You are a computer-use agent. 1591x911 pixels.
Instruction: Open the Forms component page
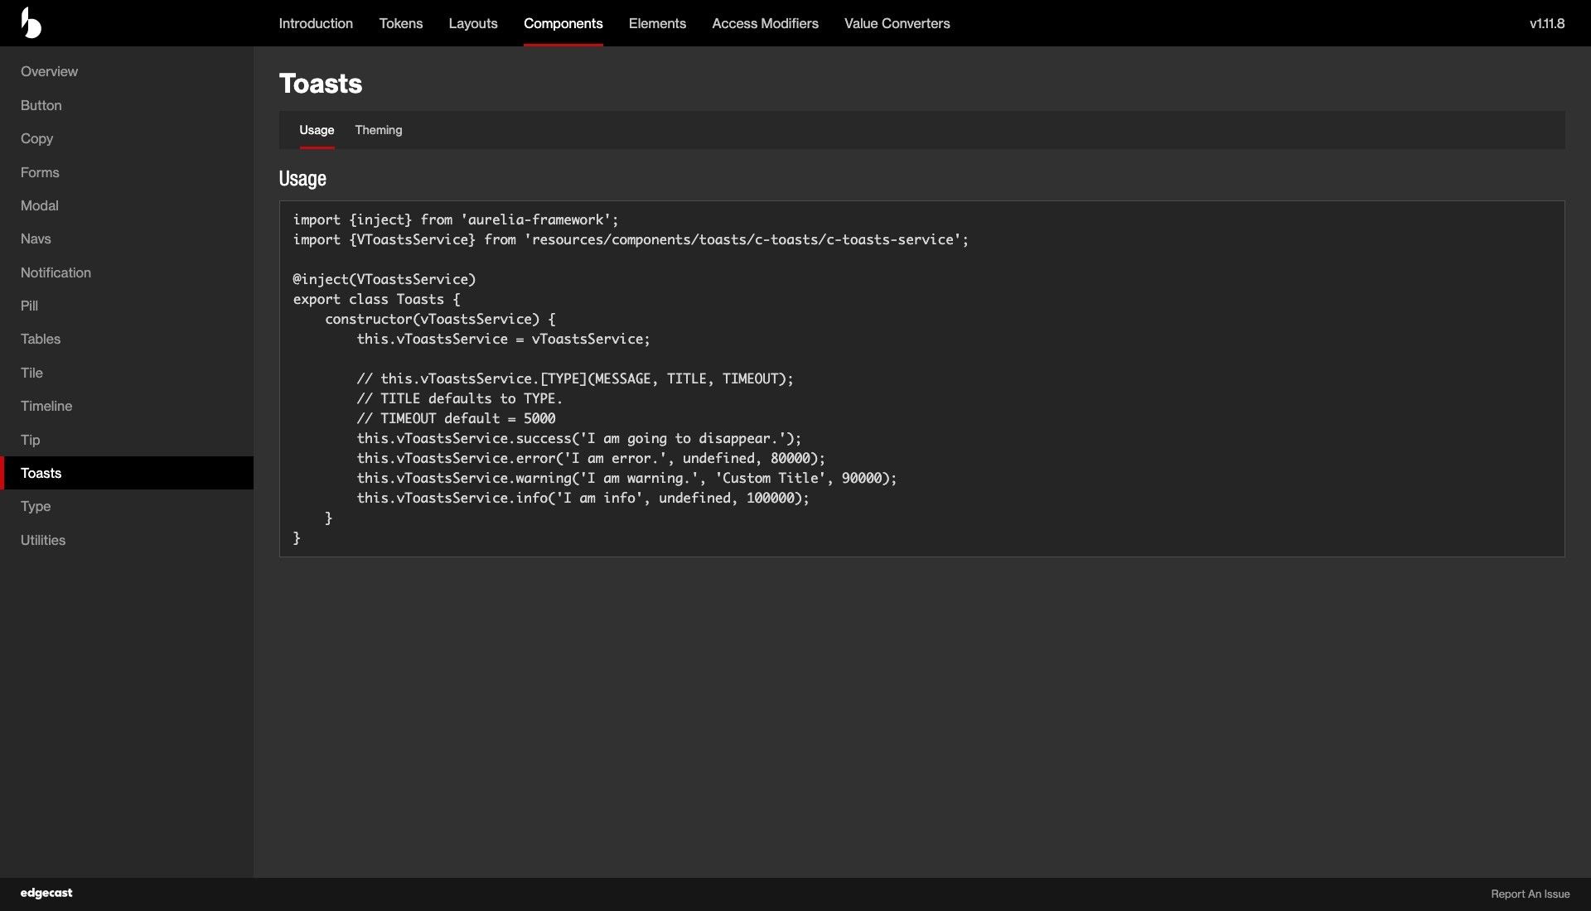[127, 172]
